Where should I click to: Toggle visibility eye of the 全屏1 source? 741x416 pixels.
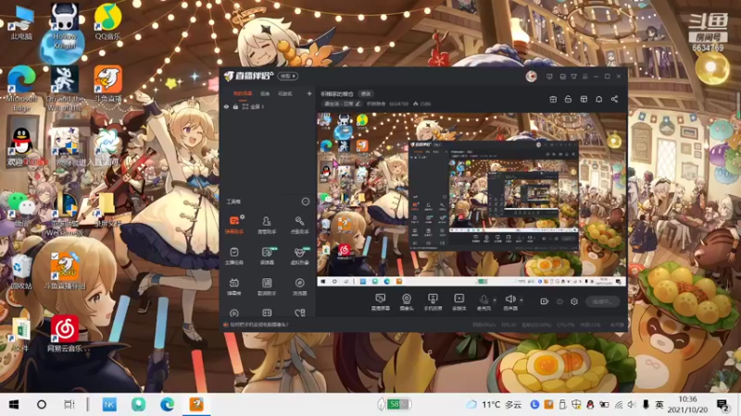[x=226, y=107]
